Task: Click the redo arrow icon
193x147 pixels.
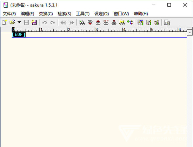Action: pos(53,23)
